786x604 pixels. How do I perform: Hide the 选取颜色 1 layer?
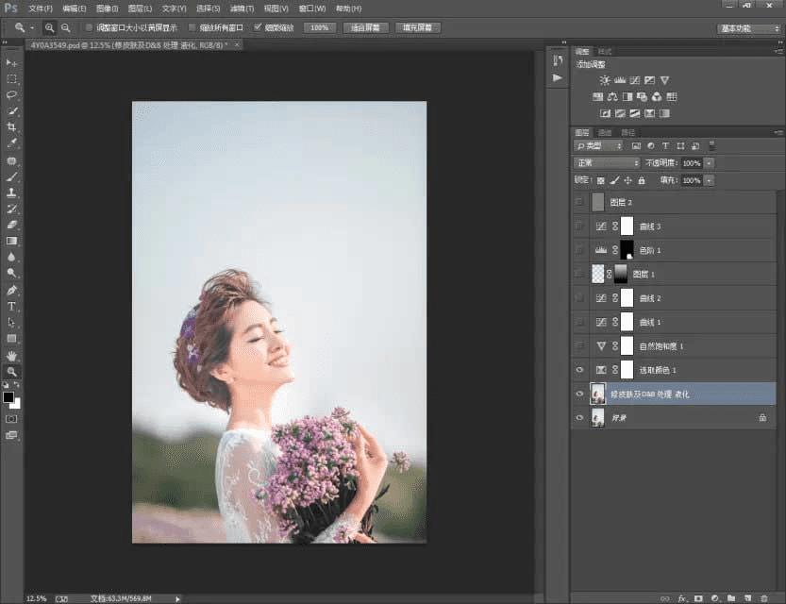pos(579,370)
